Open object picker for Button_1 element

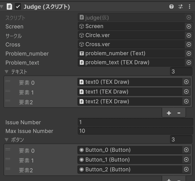pyautogui.click(x=186, y=160)
